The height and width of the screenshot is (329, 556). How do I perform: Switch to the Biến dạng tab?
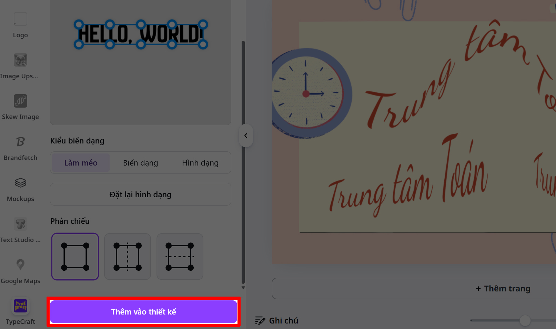point(140,162)
